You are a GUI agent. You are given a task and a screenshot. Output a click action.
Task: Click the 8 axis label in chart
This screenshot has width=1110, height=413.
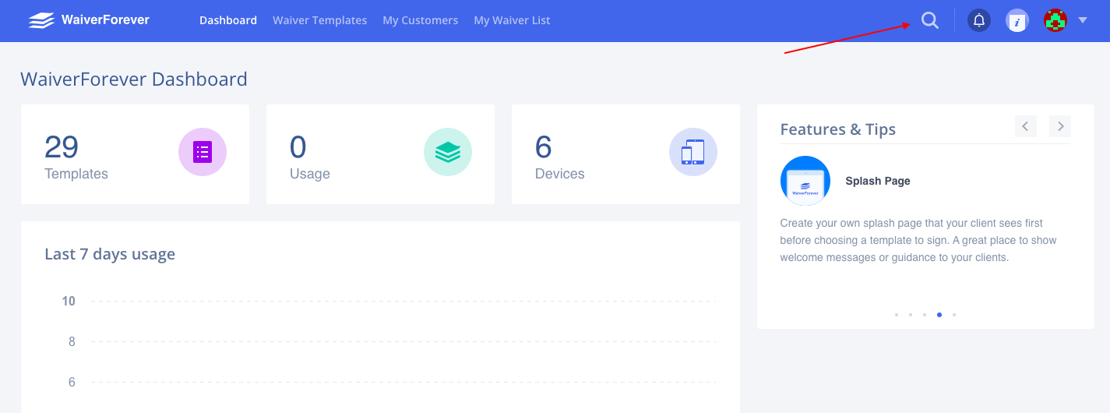tap(72, 341)
